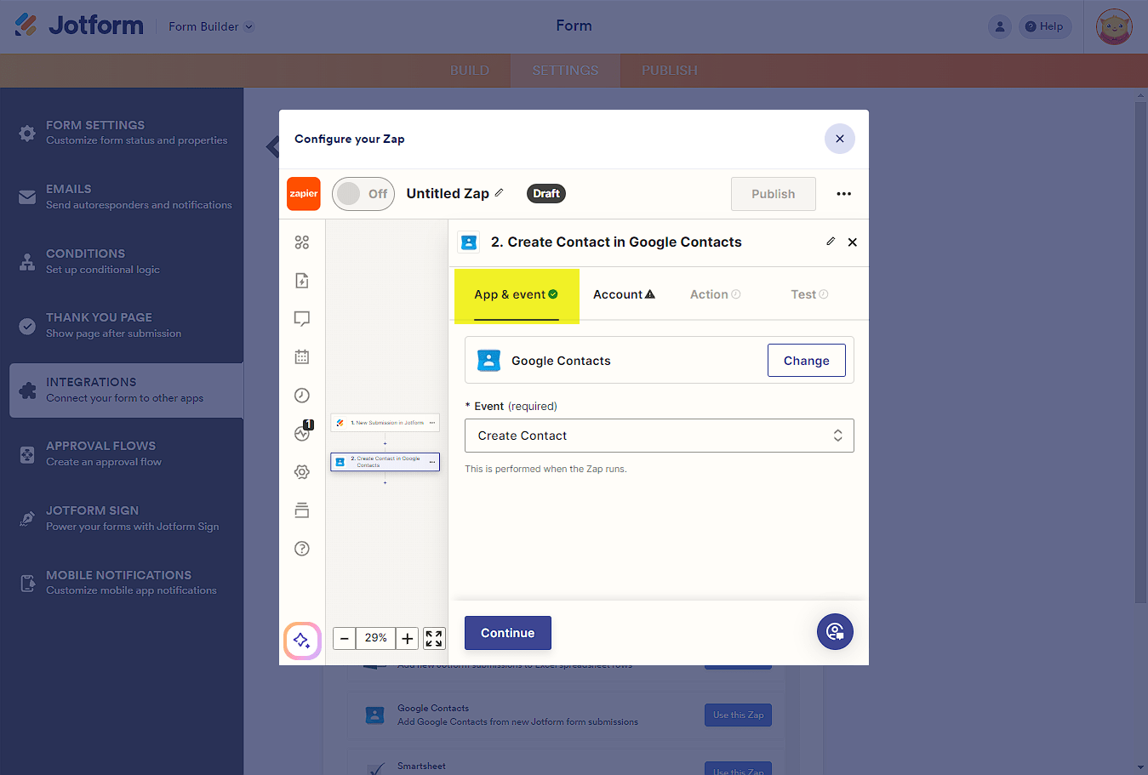Click the Jotform logo
The width and height of the screenshot is (1148, 775).
point(79,26)
